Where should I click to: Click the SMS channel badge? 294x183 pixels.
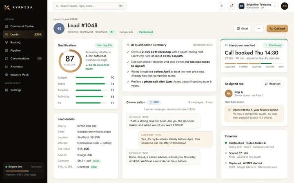point(154,102)
